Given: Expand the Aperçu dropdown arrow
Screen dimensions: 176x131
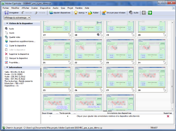Looking at the screenshot, I should tap(86, 13).
